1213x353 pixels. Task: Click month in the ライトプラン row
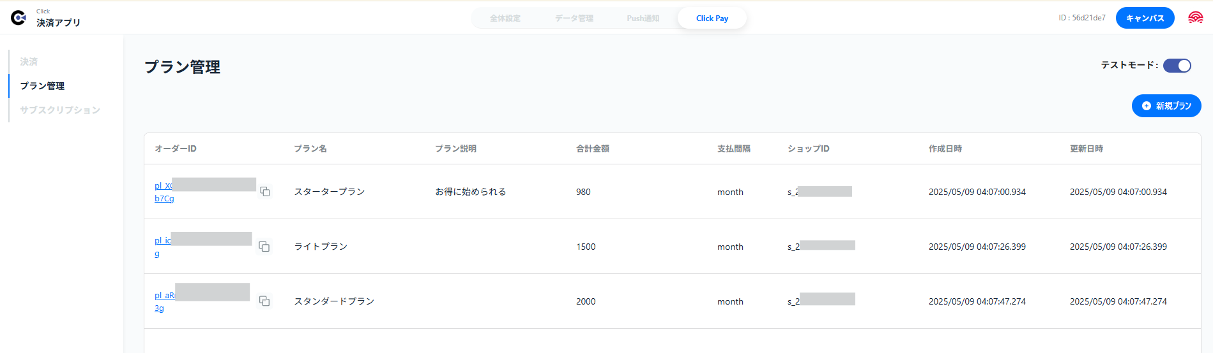(730, 247)
